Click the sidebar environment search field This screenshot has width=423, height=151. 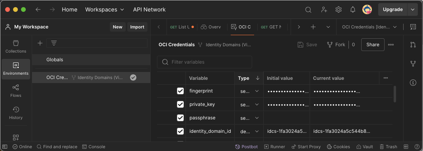point(97,43)
